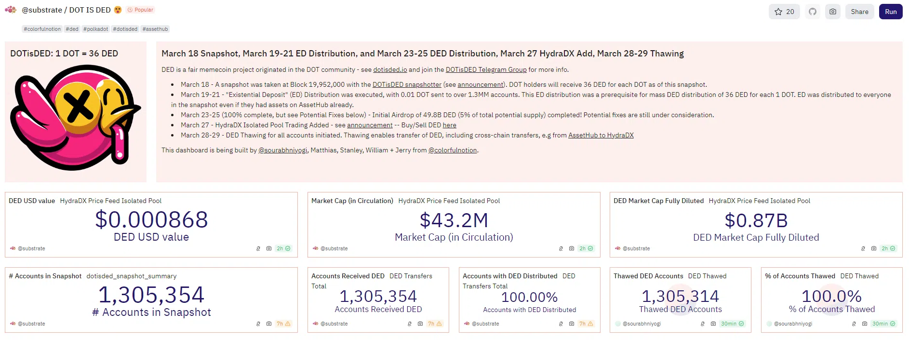909x340 pixels.
Task: Click 7h warning badge on DED Distributed card
Action: (586, 324)
